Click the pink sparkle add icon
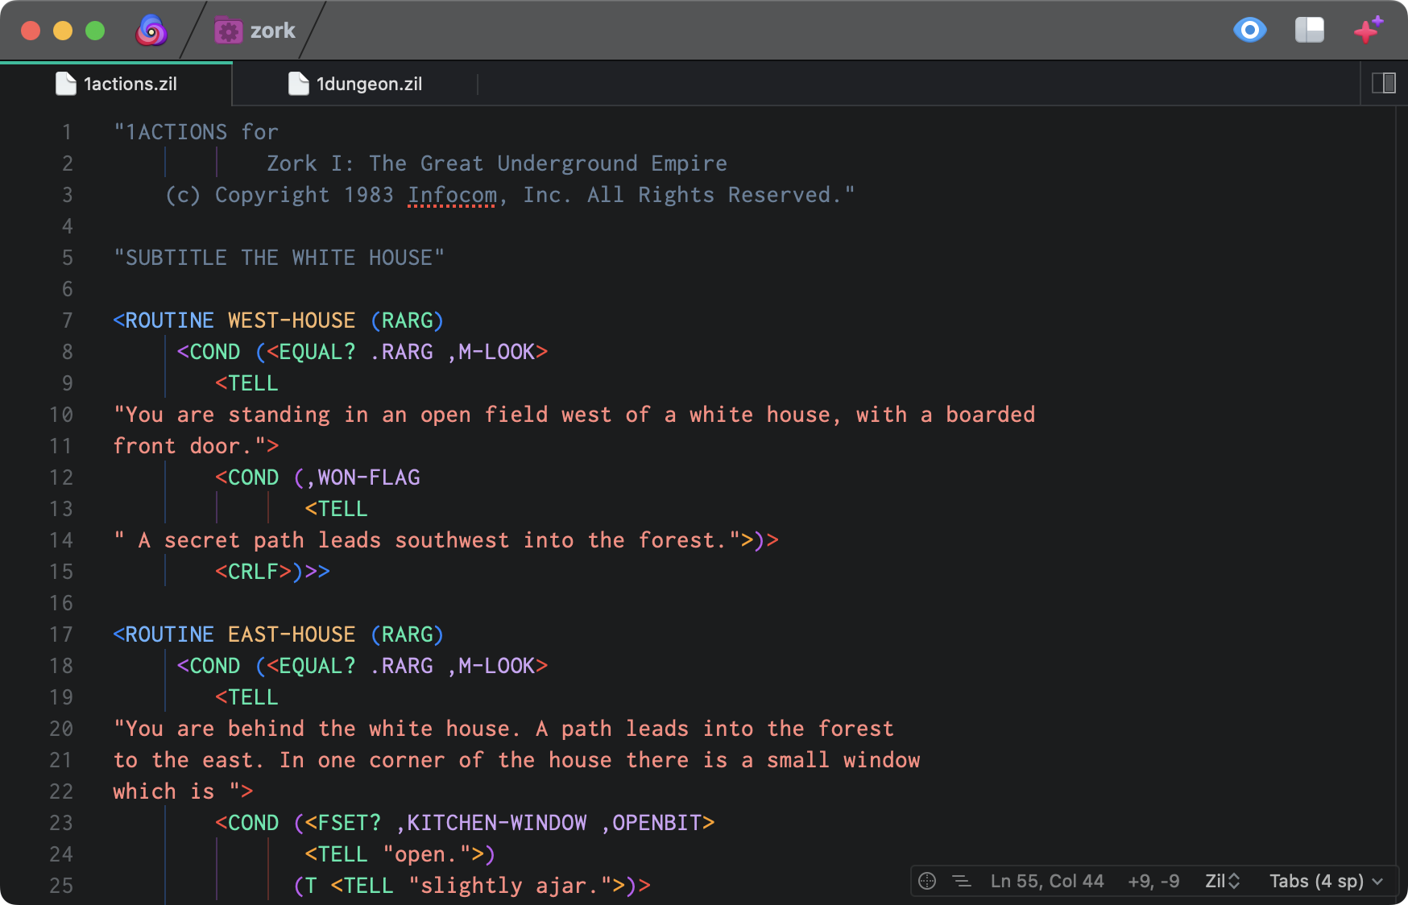The image size is (1408, 905). point(1368,30)
